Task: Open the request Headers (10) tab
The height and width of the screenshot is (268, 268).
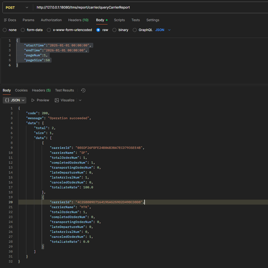Action: 78,20
